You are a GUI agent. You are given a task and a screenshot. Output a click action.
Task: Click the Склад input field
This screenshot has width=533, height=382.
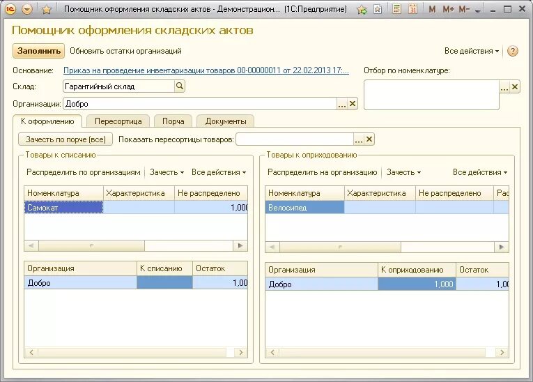pos(119,86)
